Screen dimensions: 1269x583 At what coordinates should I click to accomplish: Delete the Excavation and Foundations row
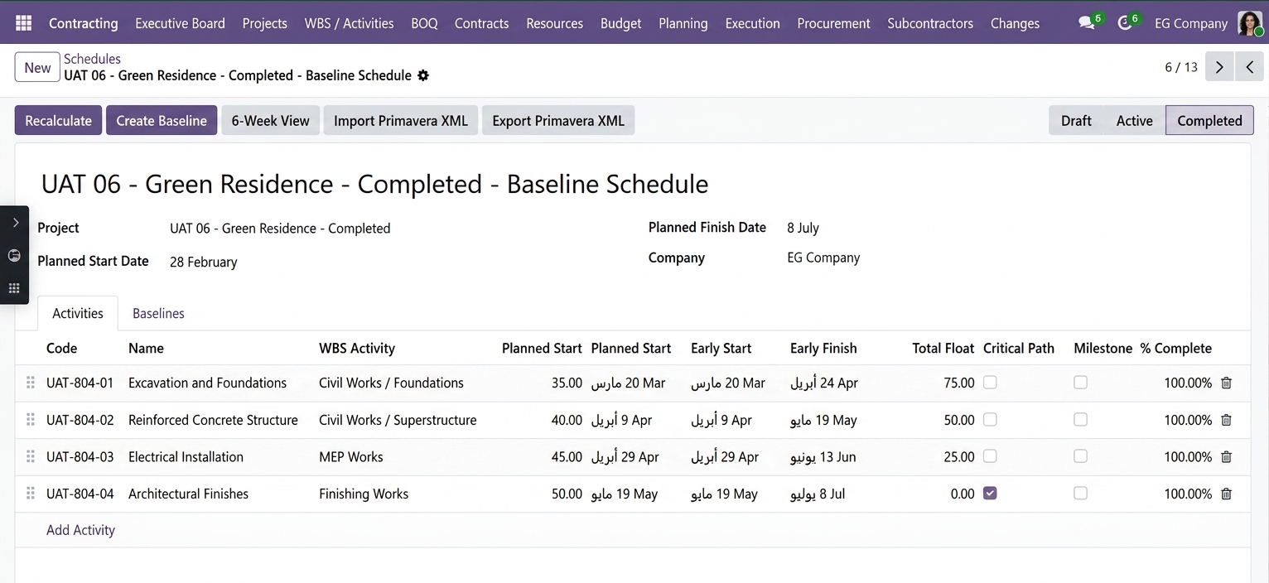coord(1227,383)
